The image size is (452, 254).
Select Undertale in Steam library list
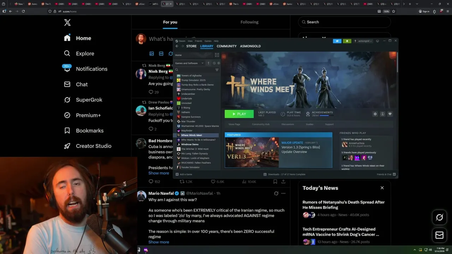click(x=186, y=98)
